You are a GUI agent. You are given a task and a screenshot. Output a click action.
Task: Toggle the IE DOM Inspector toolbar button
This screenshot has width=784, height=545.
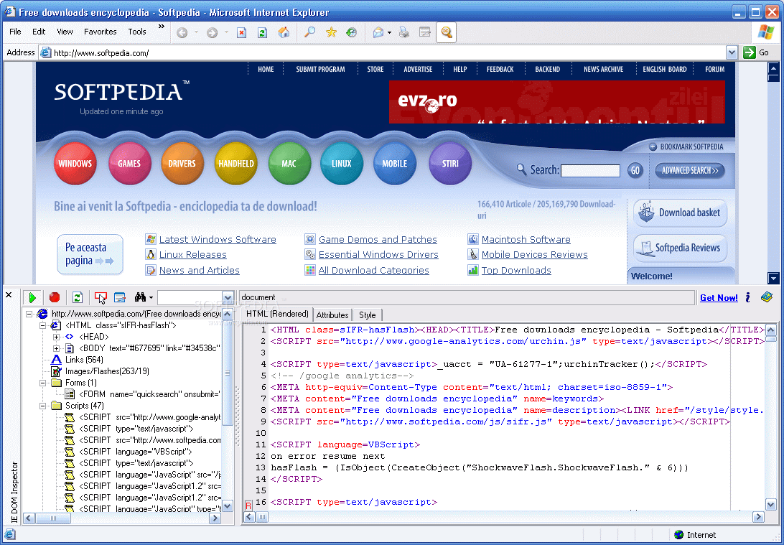446,32
